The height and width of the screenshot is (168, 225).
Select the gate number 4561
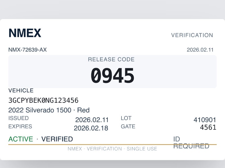[208, 127]
